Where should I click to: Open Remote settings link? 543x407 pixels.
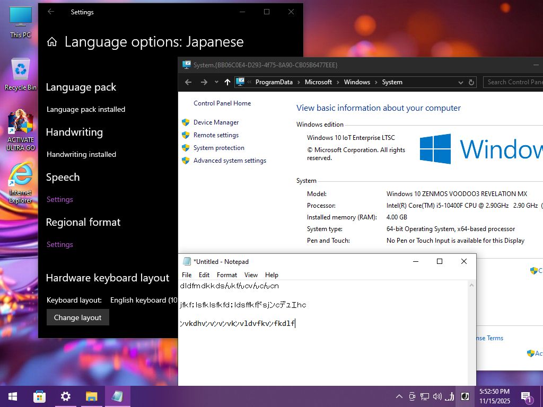pos(216,135)
